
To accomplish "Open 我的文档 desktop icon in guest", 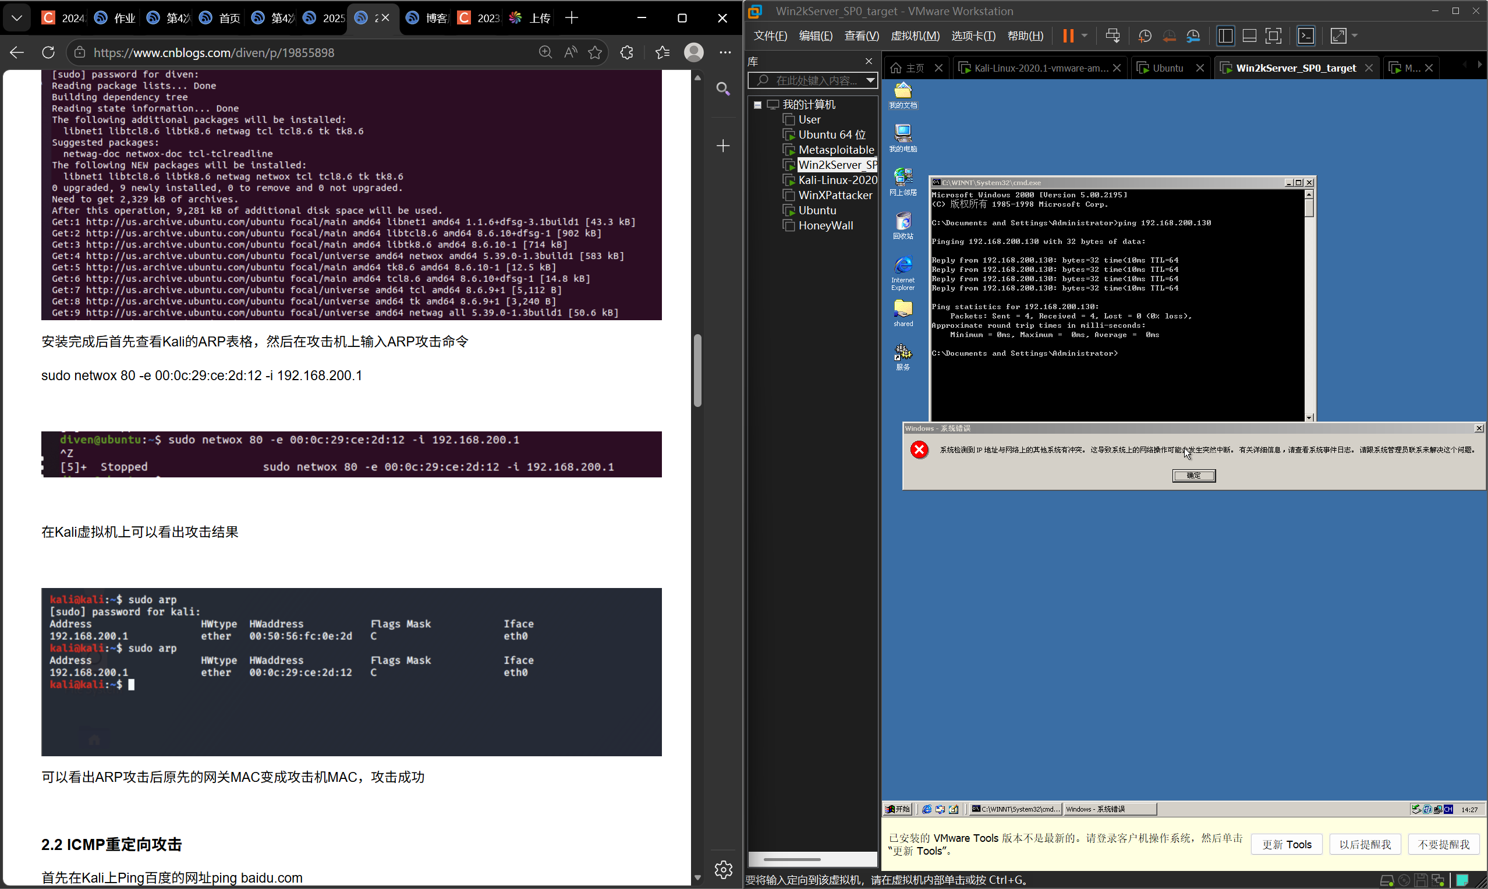I will pos(903,96).
